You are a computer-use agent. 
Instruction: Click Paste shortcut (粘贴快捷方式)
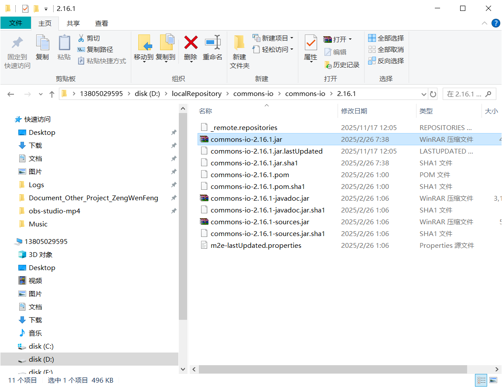click(x=102, y=61)
